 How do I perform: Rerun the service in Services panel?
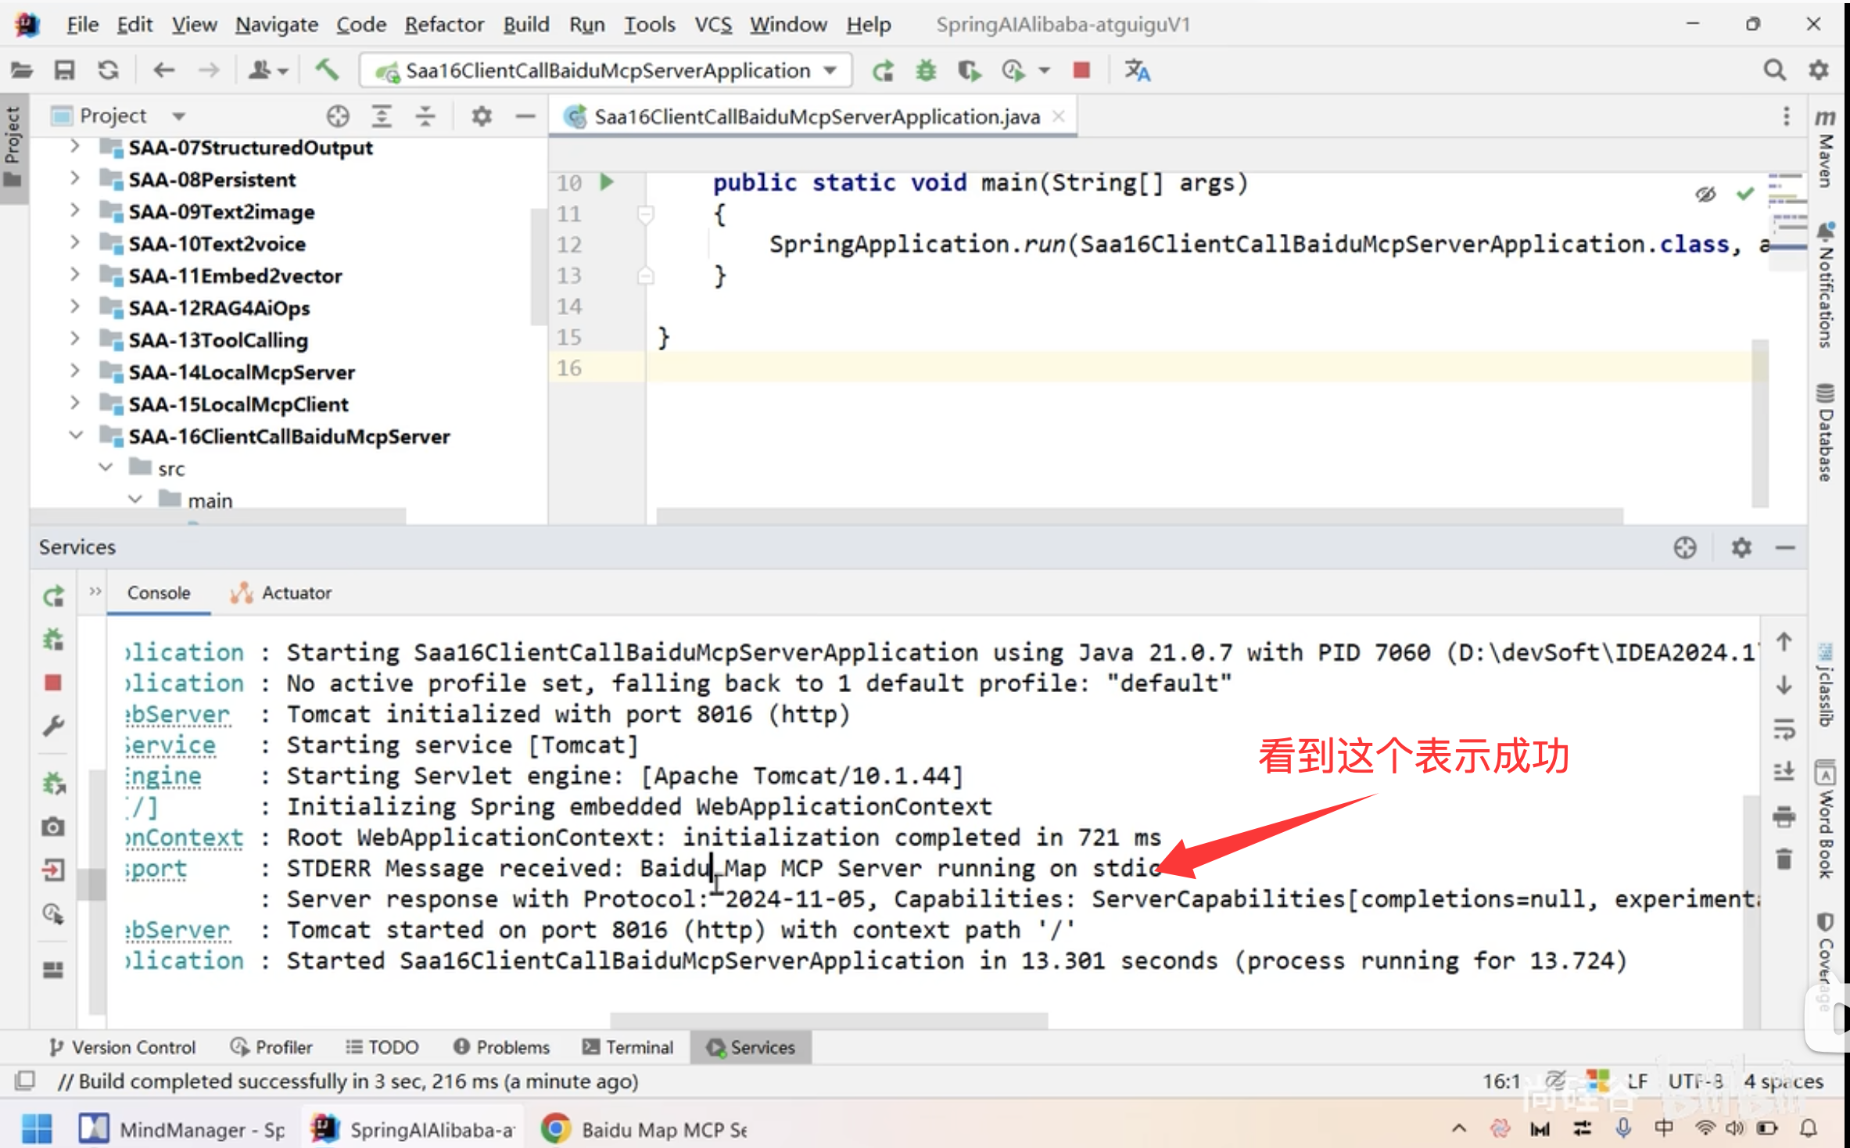[53, 597]
